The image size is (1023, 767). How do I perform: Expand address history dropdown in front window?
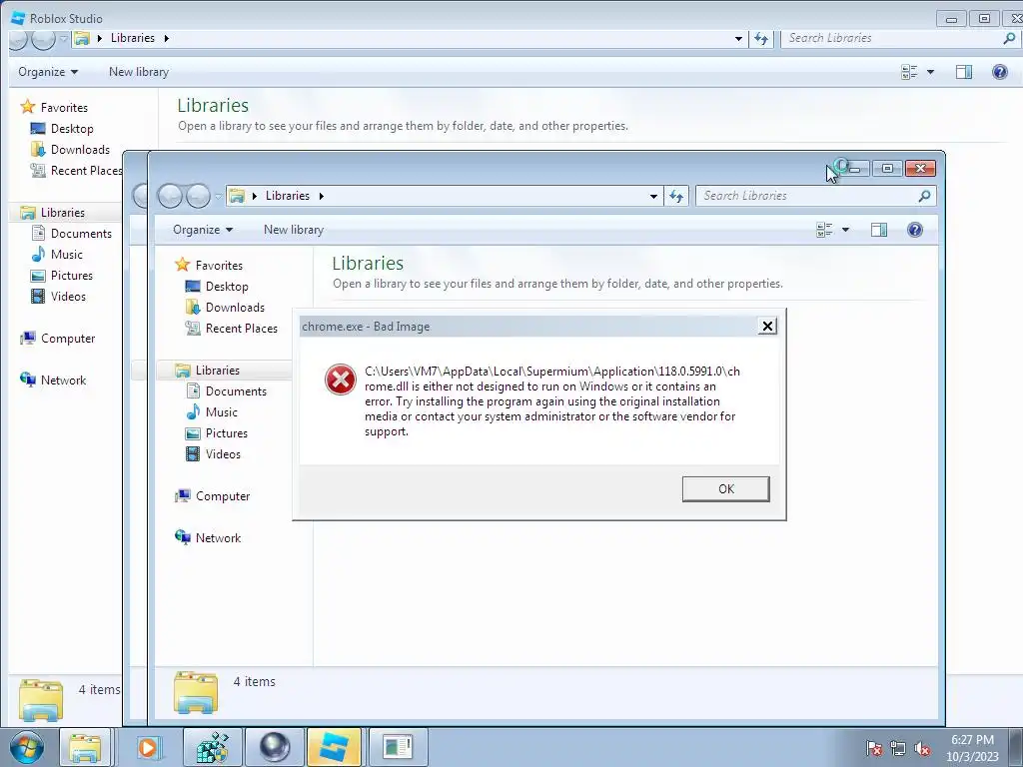[x=653, y=197]
